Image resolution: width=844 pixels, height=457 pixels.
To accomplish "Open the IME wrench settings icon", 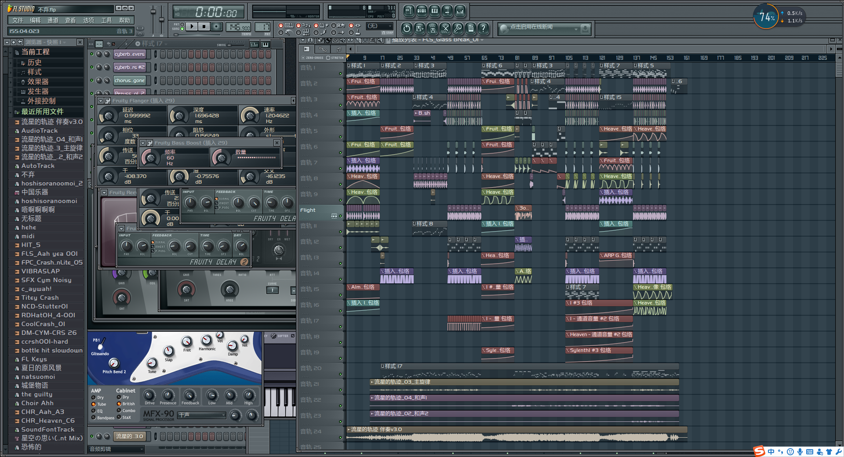I will point(839,452).
